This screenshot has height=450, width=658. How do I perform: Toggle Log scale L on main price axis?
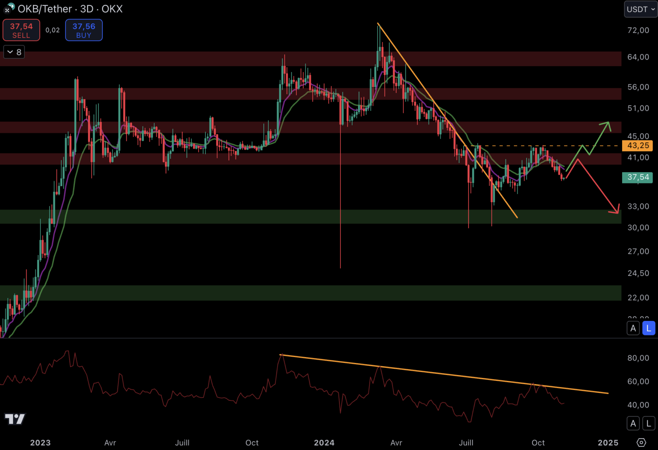(x=648, y=328)
